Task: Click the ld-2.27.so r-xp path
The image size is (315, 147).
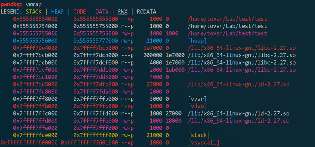Action: click(x=239, y=84)
